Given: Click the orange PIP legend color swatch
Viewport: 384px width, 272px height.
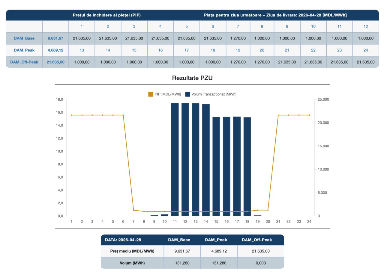Looking at the screenshot, I should point(151,94).
